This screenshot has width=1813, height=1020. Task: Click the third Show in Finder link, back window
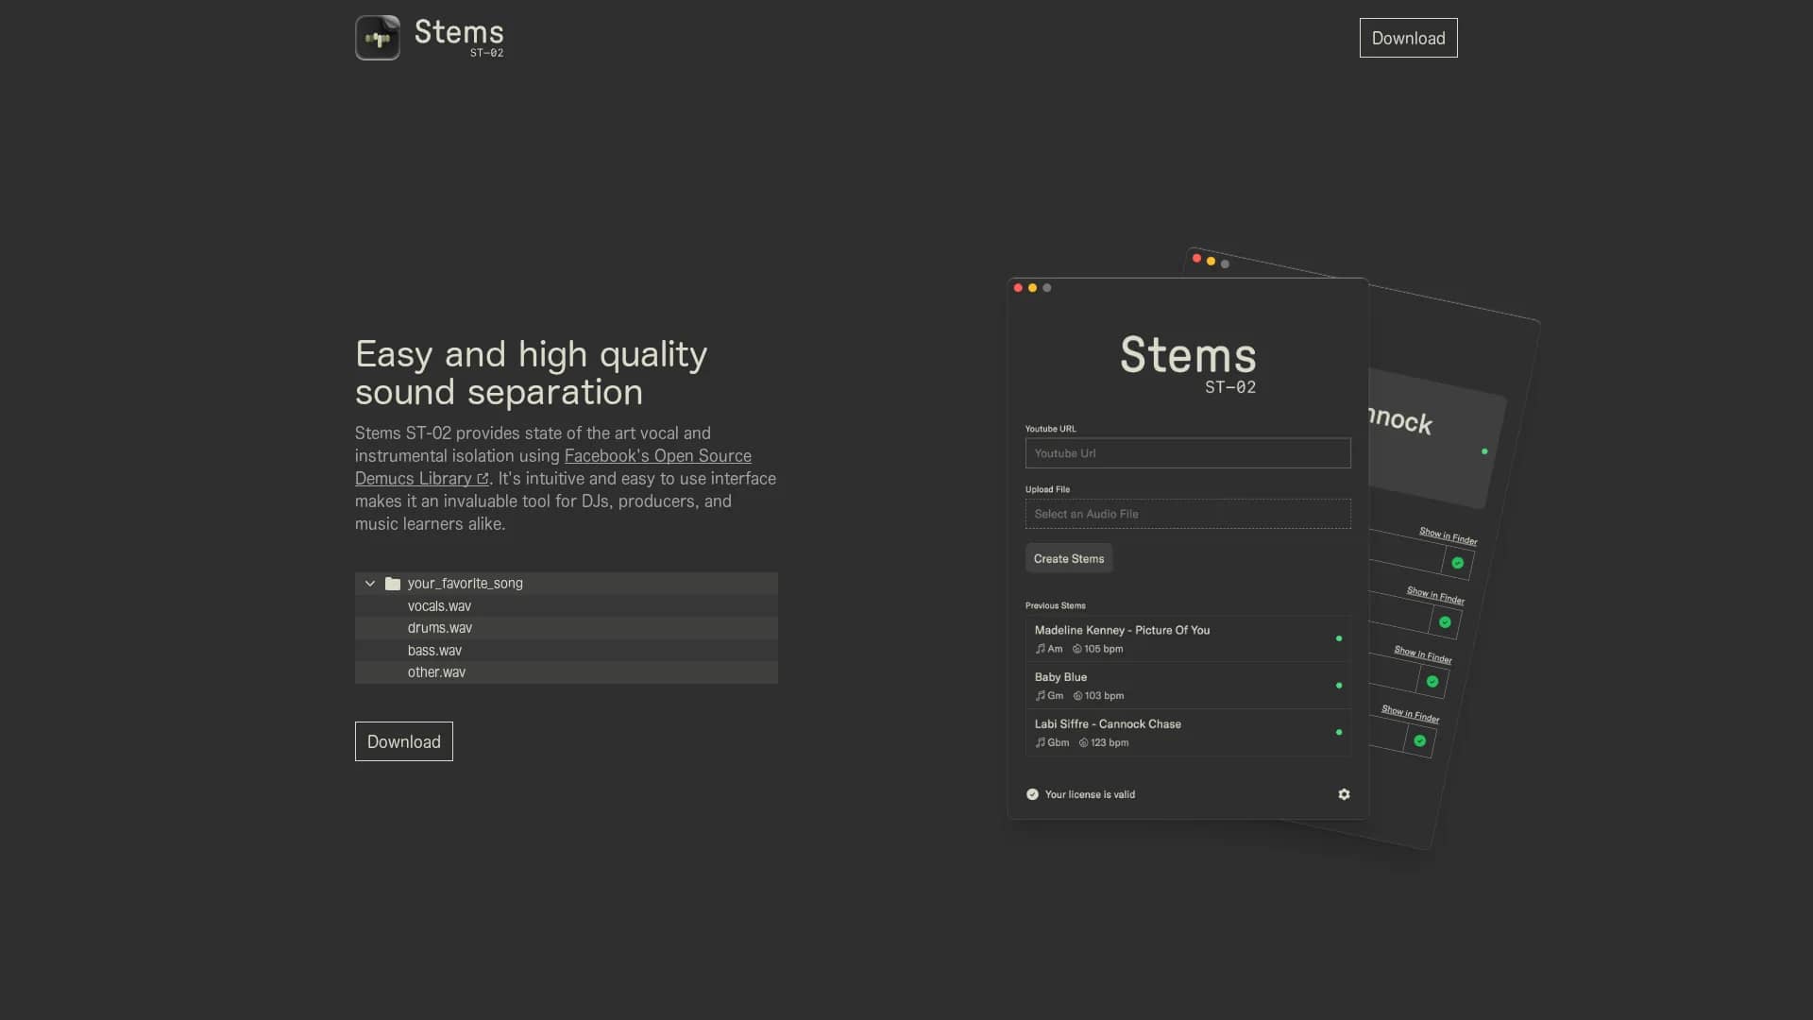tap(1423, 654)
